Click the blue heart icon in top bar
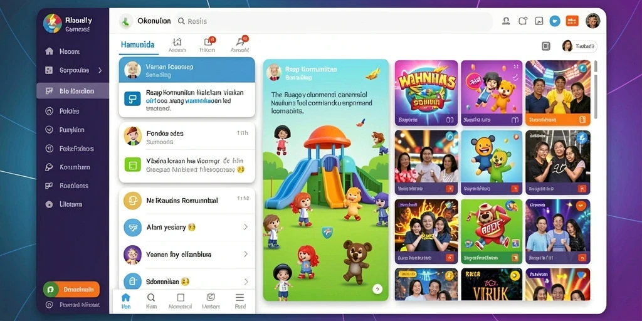The height and width of the screenshot is (321, 642). [555, 21]
